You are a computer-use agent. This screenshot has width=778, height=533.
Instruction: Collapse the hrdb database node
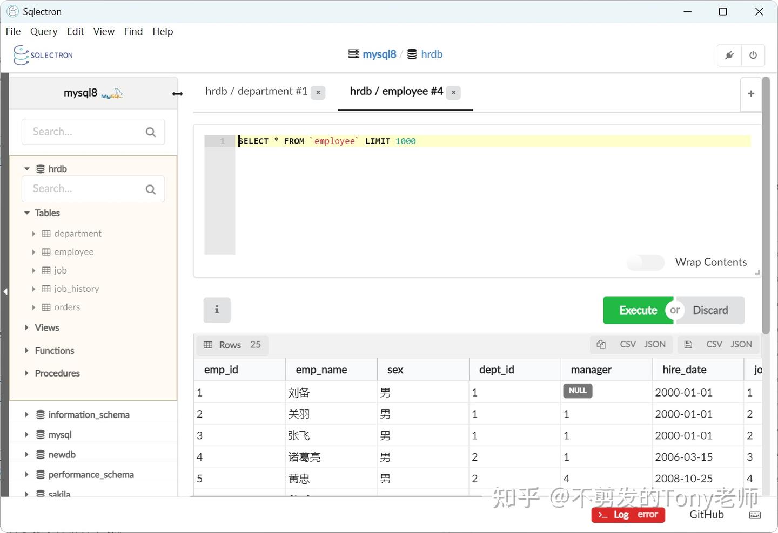27,169
